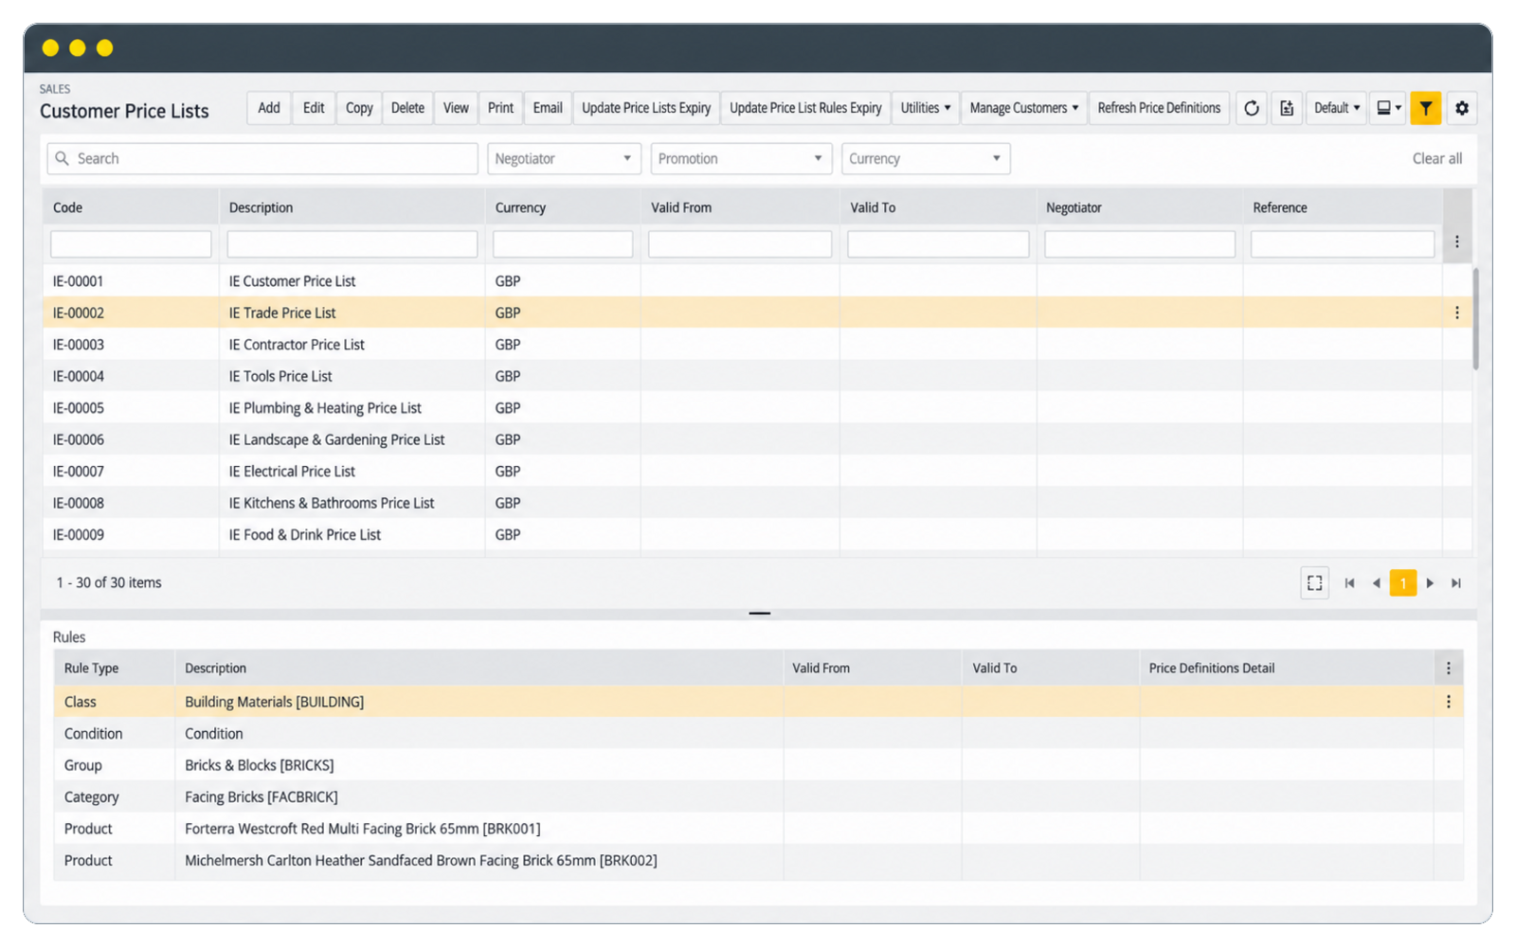
Task: Click the Print toolbar button
Action: [x=500, y=108]
